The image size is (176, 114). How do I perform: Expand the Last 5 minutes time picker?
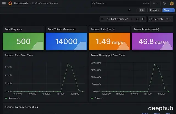pyautogui.click(x=120, y=19)
